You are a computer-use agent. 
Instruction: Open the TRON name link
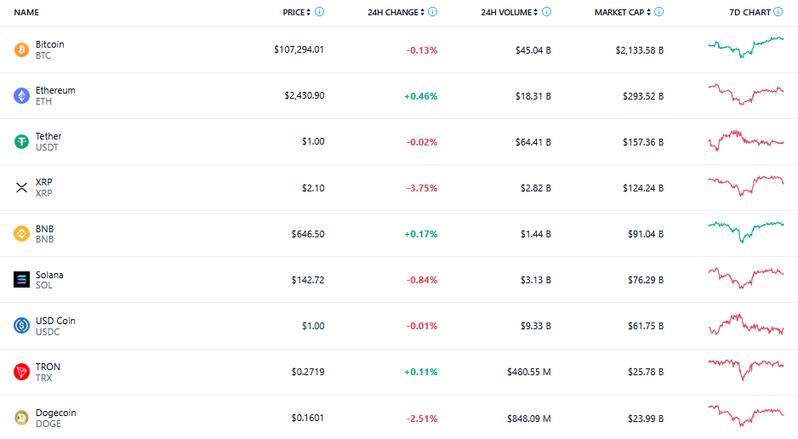(x=48, y=367)
